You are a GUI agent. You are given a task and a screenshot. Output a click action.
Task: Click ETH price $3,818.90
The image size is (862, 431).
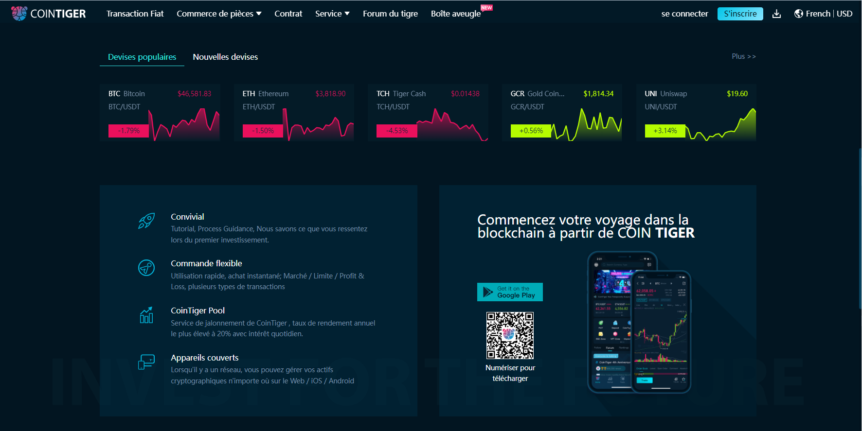[x=330, y=94]
